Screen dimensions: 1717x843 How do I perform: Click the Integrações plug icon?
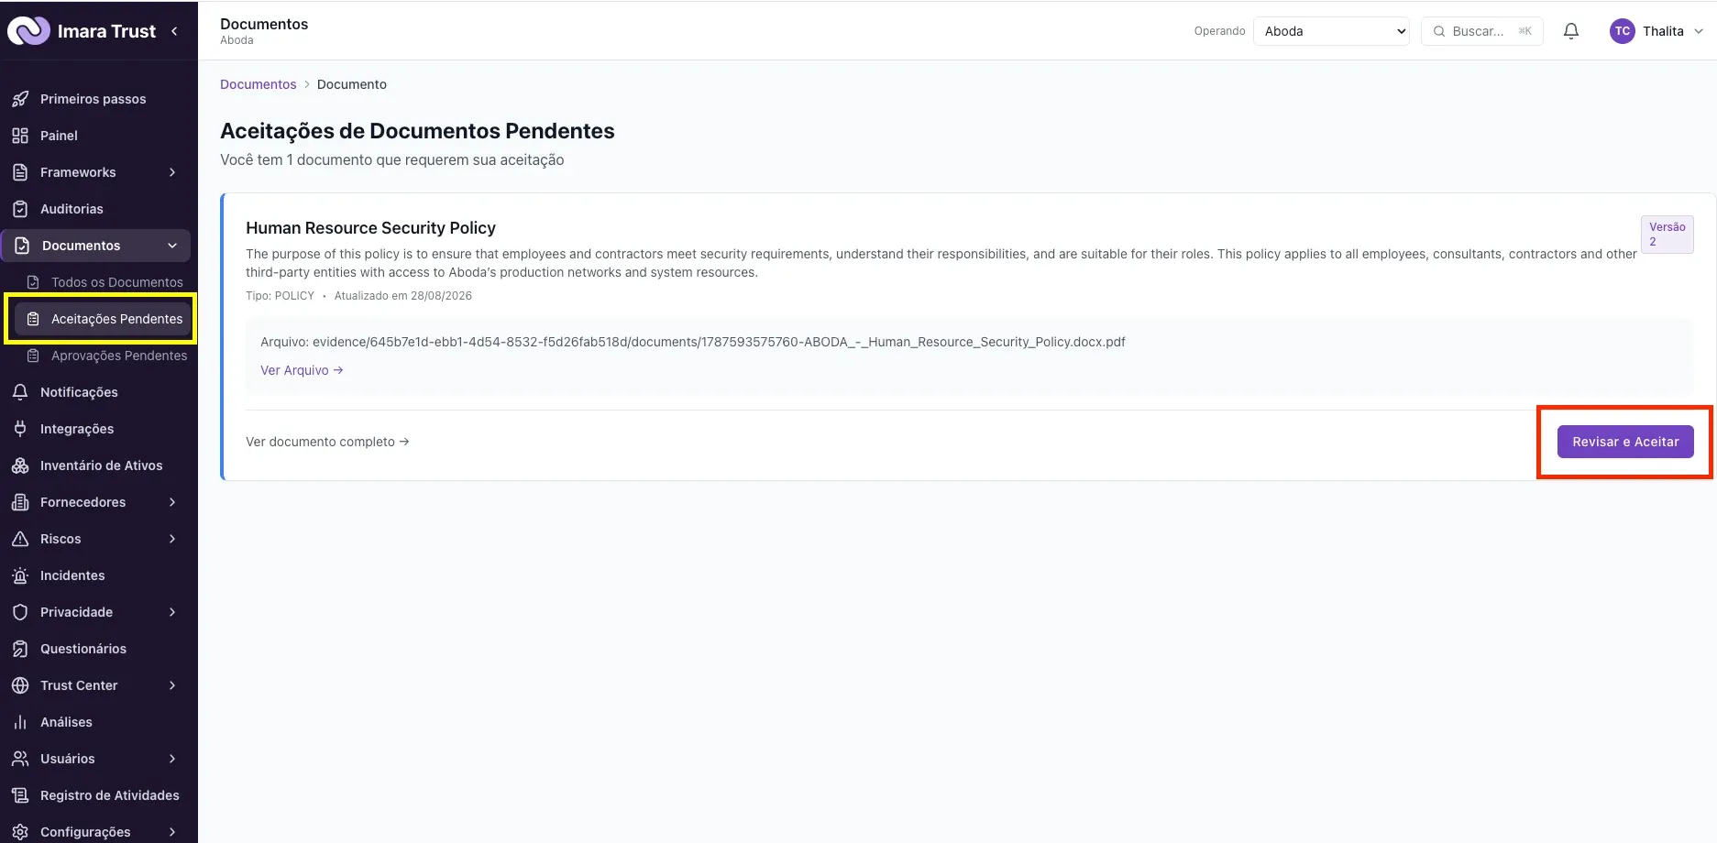(x=20, y=429)
